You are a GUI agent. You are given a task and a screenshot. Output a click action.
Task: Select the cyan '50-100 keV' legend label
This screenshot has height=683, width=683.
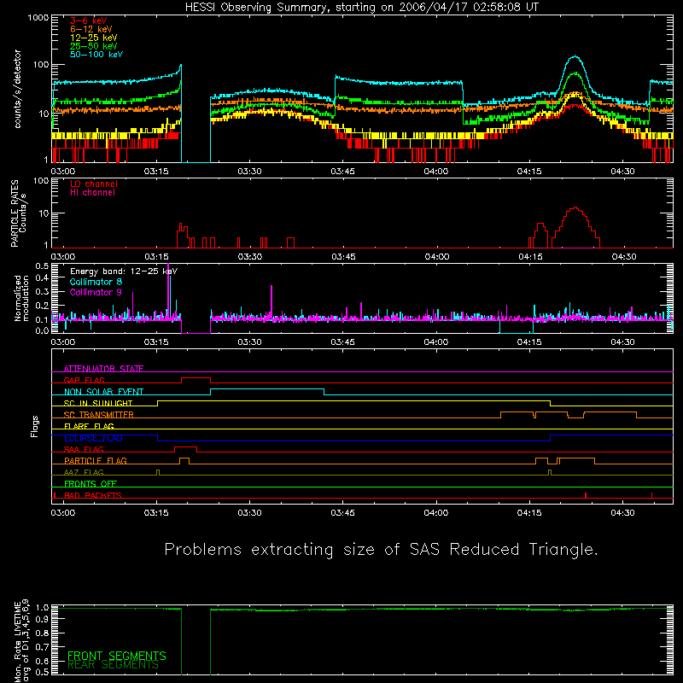click(96, 55)
